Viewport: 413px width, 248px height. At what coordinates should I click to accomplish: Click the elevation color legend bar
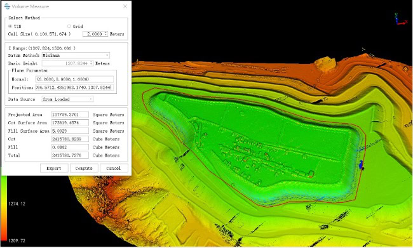[4, 208]
